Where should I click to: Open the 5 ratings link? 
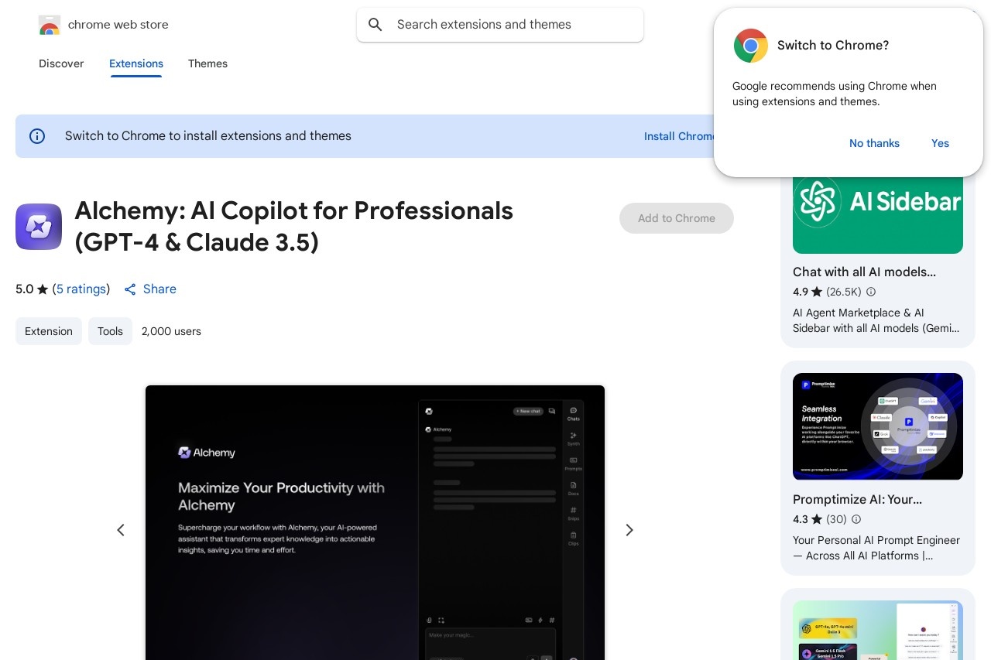tap(81, 289)
